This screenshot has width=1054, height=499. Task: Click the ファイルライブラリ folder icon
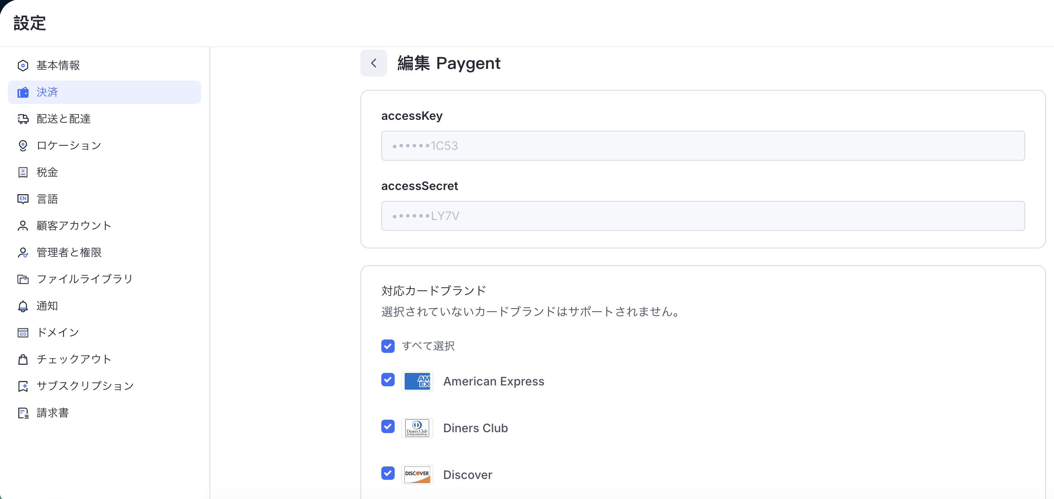tap(23, 279)
